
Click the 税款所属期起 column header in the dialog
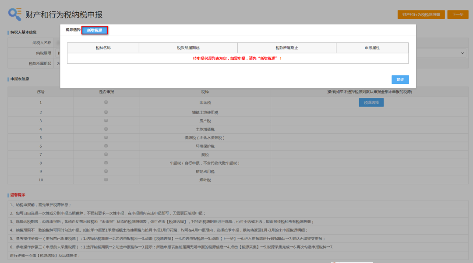pyautogui.click(x=188, y=48)
